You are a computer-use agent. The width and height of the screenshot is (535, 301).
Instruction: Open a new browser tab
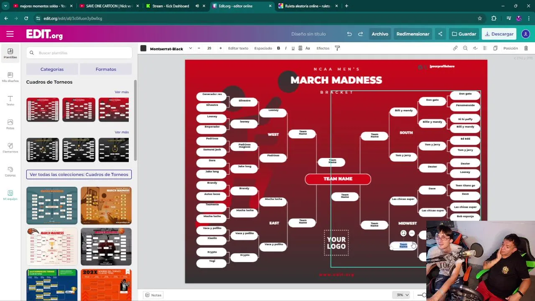coord(346,6)
